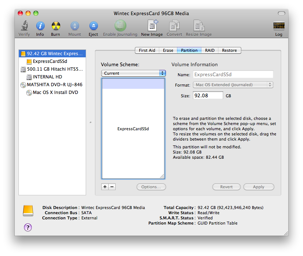Open the Log viewer icon
The height and width of the screenshot is (256, 303).
pos(279,26)
